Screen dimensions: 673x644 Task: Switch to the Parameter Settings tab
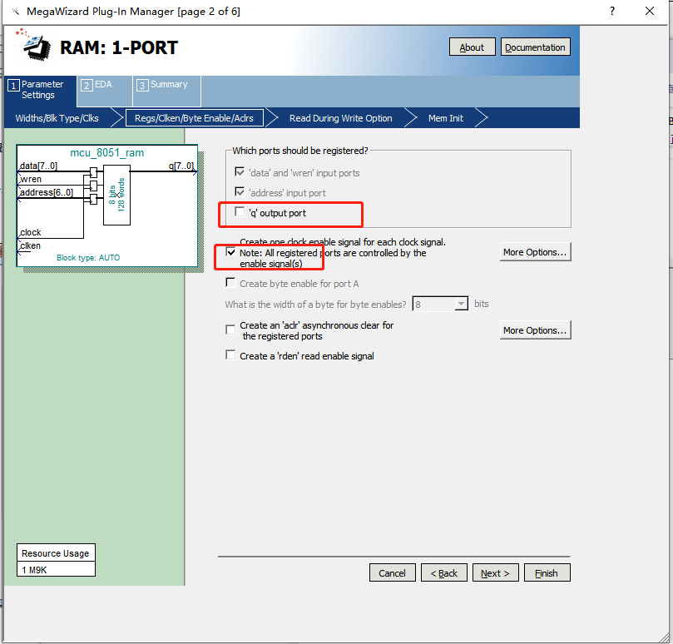click(41, 90)
